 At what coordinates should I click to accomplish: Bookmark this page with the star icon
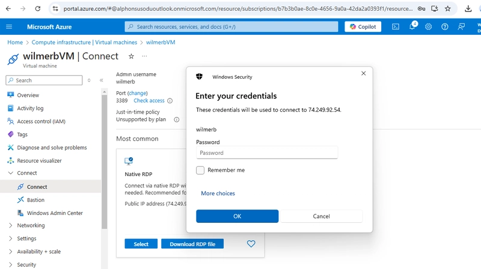(448, 8)
